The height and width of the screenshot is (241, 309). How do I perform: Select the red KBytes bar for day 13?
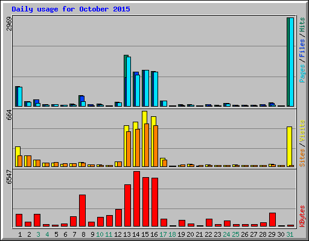point(127,205)
